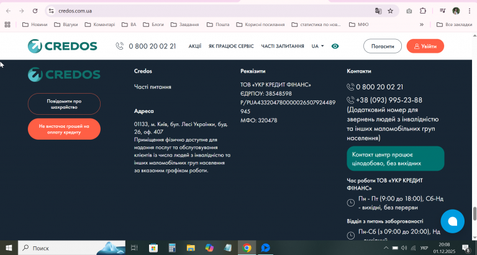Open the Блоги bookmark folder
This screenshot has width=477, height=255.
tap(153, 25)
